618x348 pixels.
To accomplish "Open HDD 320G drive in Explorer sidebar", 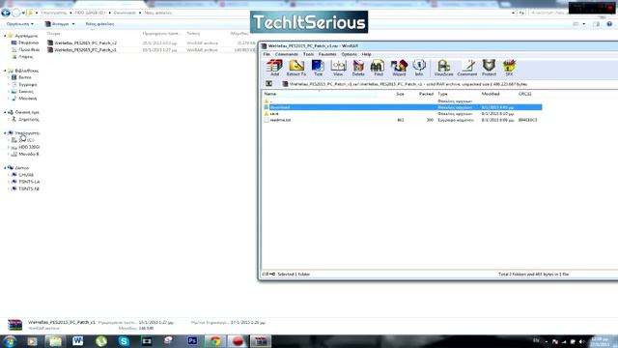I will tap(26, 147).
